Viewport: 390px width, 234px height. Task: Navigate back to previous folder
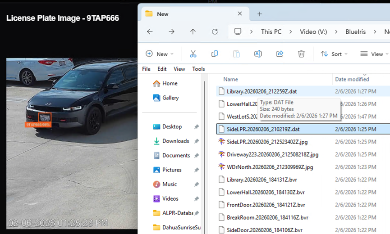(x=150, y=31)
